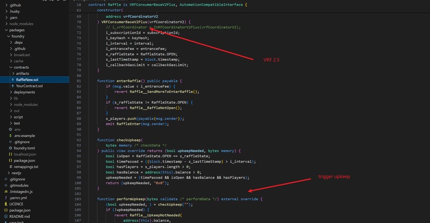The width and height of the screenshot is (430, 223).
Task: Click 'revert Raffle__RaffleNotOpen();' line
Action: pyautogui.click(x=148, y=108)
